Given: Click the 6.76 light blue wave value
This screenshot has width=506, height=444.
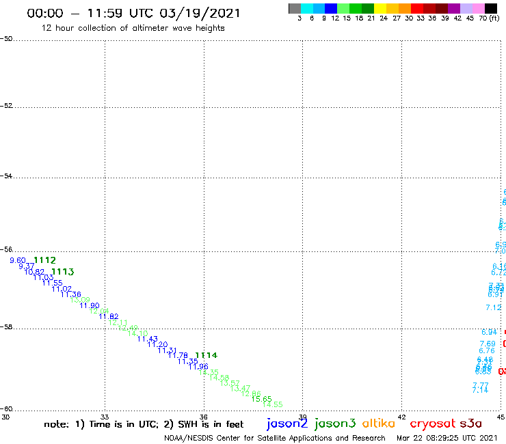Looking at the screenshot, I should tap(487, 351).
